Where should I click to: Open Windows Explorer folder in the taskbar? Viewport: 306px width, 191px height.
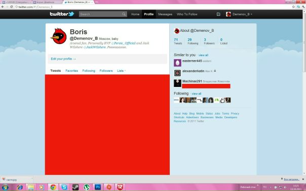tap(30, 187)
